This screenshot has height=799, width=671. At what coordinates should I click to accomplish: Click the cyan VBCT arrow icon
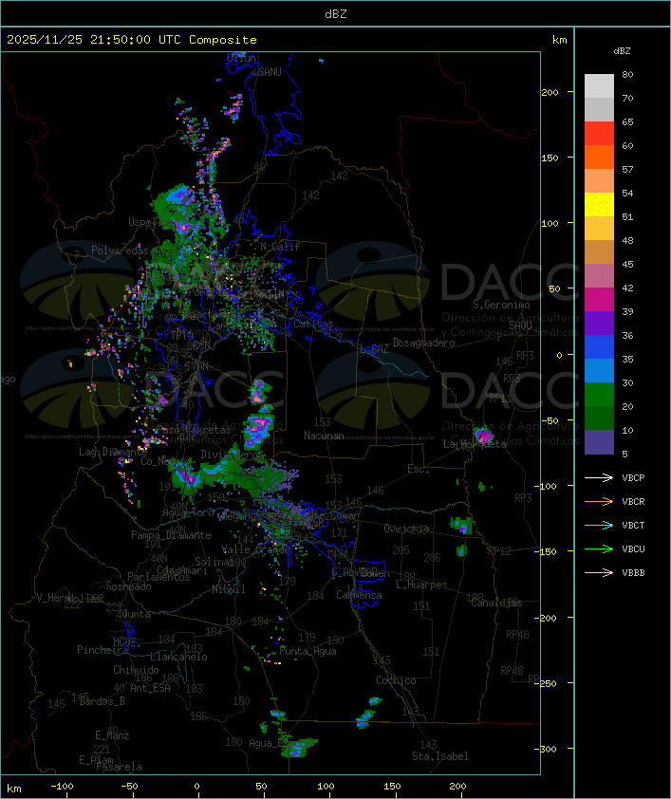point(599,526)
